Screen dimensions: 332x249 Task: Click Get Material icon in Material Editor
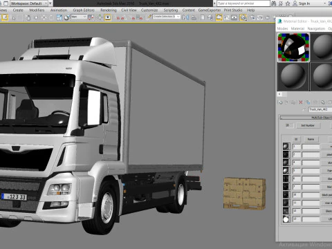[x=281, y=102]
